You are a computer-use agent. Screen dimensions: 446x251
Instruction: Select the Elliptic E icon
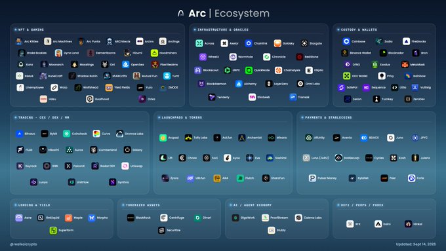tap(309, 70)
